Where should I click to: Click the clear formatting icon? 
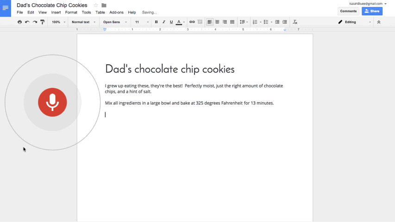pyautogui.click(x=295, y=22)
